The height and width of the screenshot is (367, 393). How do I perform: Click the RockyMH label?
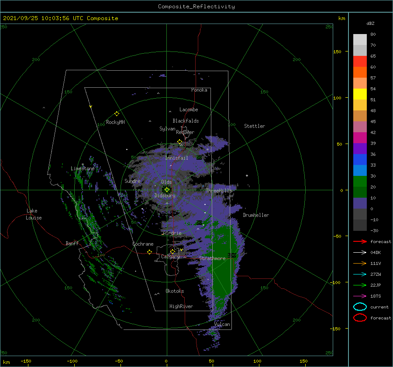(x=115, y=122)
